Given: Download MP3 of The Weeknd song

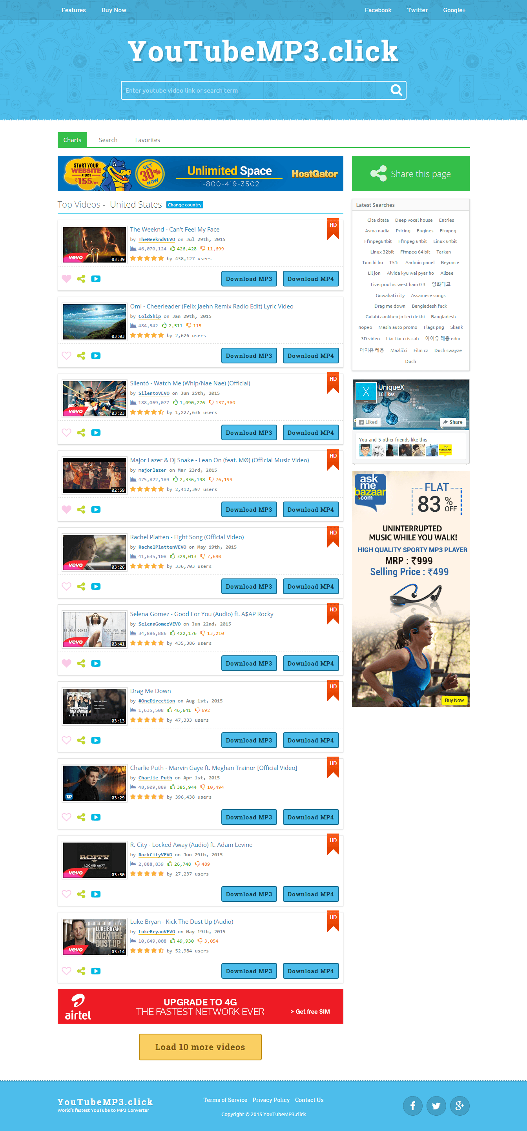Looking at the screenshot, I should point(249,279).
